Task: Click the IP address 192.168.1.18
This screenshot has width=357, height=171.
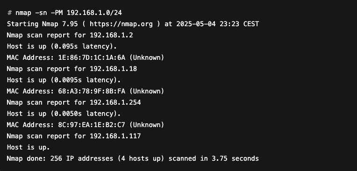Action: click(x=114, y=69)
